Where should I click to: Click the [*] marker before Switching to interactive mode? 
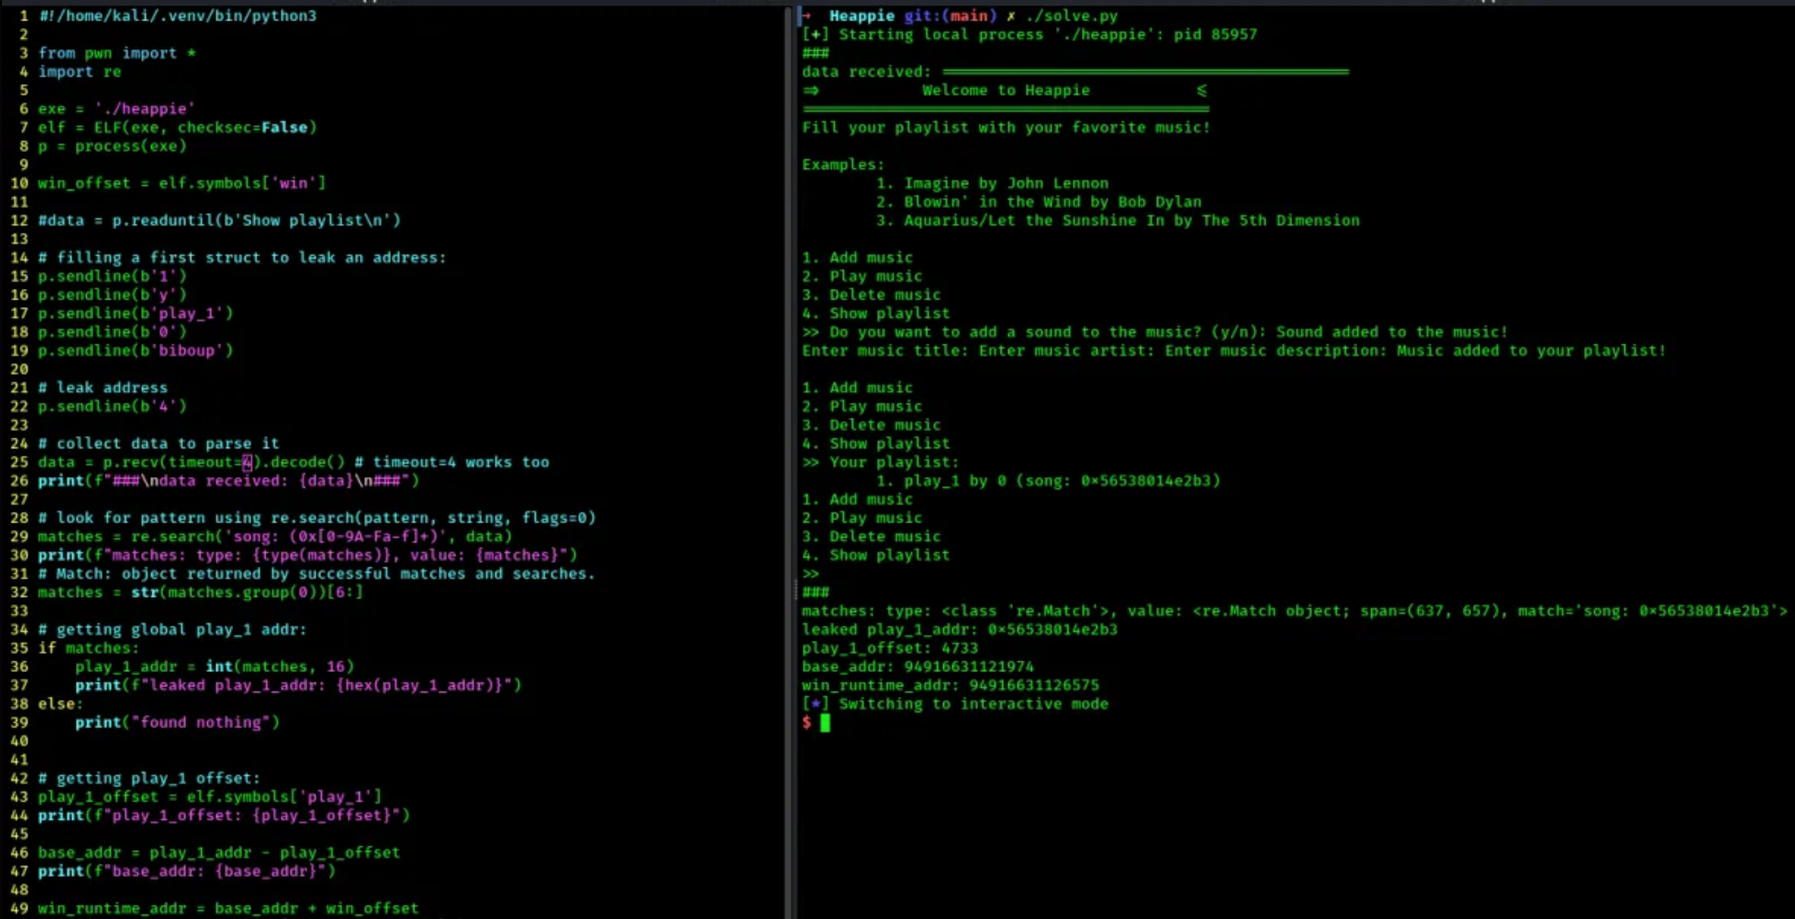coord(815,704)
